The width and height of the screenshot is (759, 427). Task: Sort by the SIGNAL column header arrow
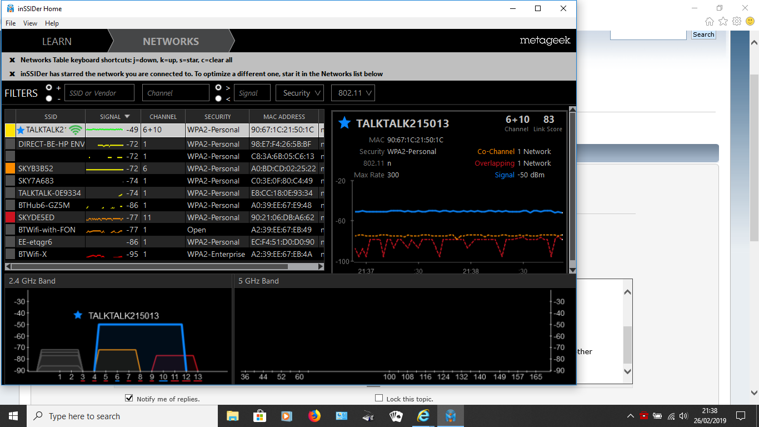coord(127,117)
